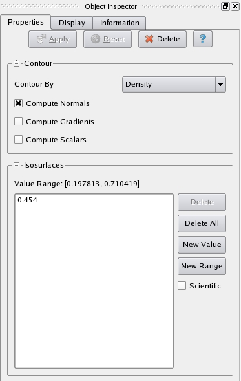Click the Apply button
Screen dimensions: 241x381
pos(53,39)
